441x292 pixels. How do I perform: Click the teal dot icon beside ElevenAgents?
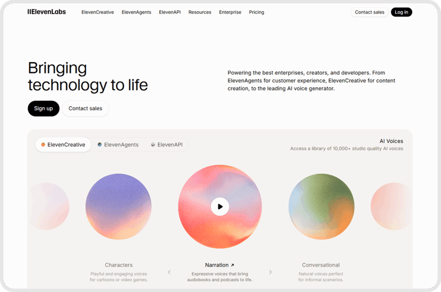point(99,144)
